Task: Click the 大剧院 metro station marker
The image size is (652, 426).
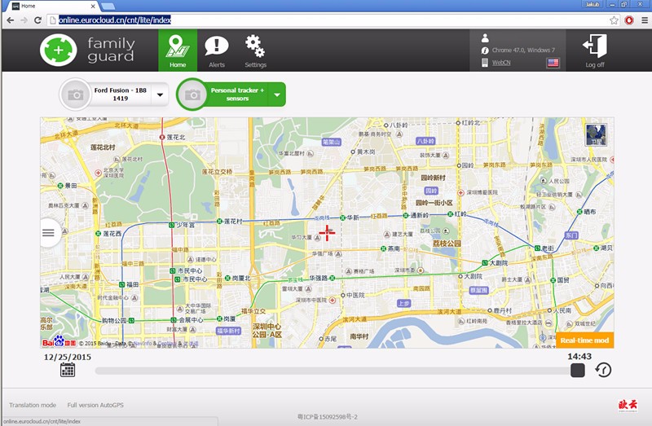Action: coord(484,263)
